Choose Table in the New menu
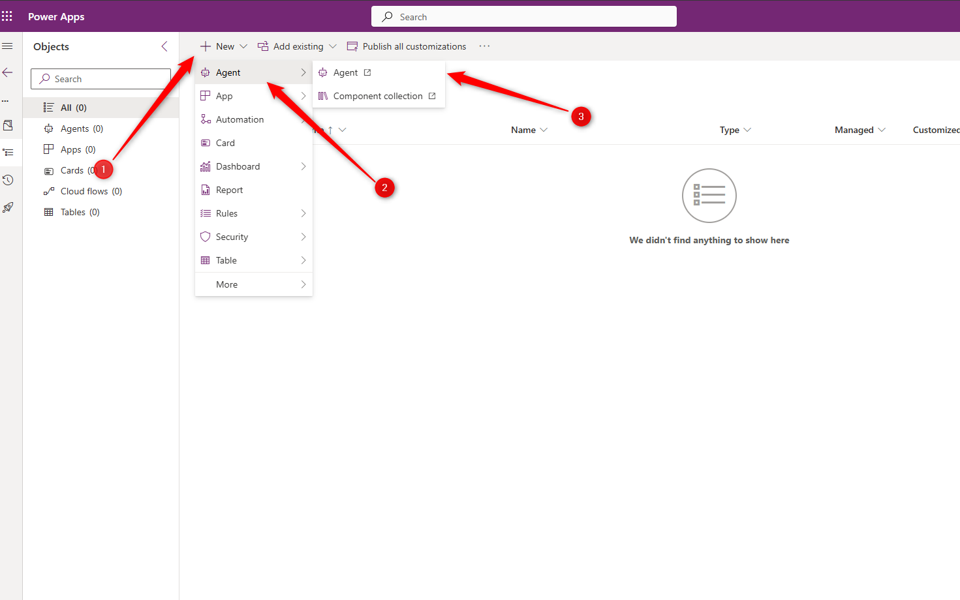Screen dimensions: 960x600 click(254, 260)
